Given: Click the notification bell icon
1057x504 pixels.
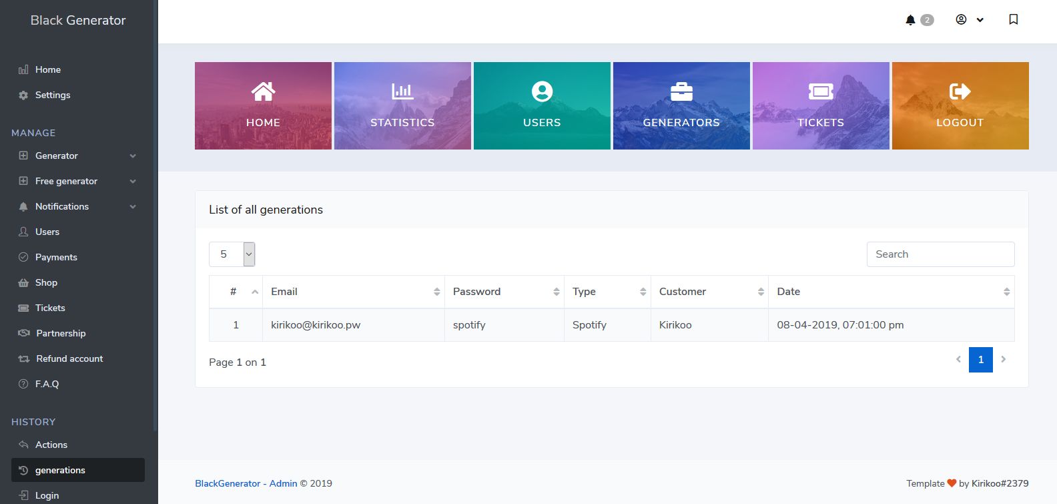Looking at the screenshot, I should (x=910, y=20).
